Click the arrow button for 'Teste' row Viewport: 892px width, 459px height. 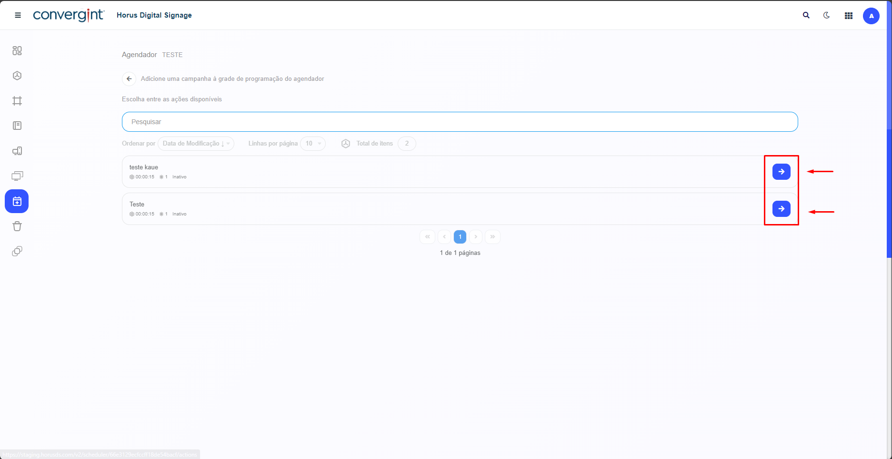[781, 209]
